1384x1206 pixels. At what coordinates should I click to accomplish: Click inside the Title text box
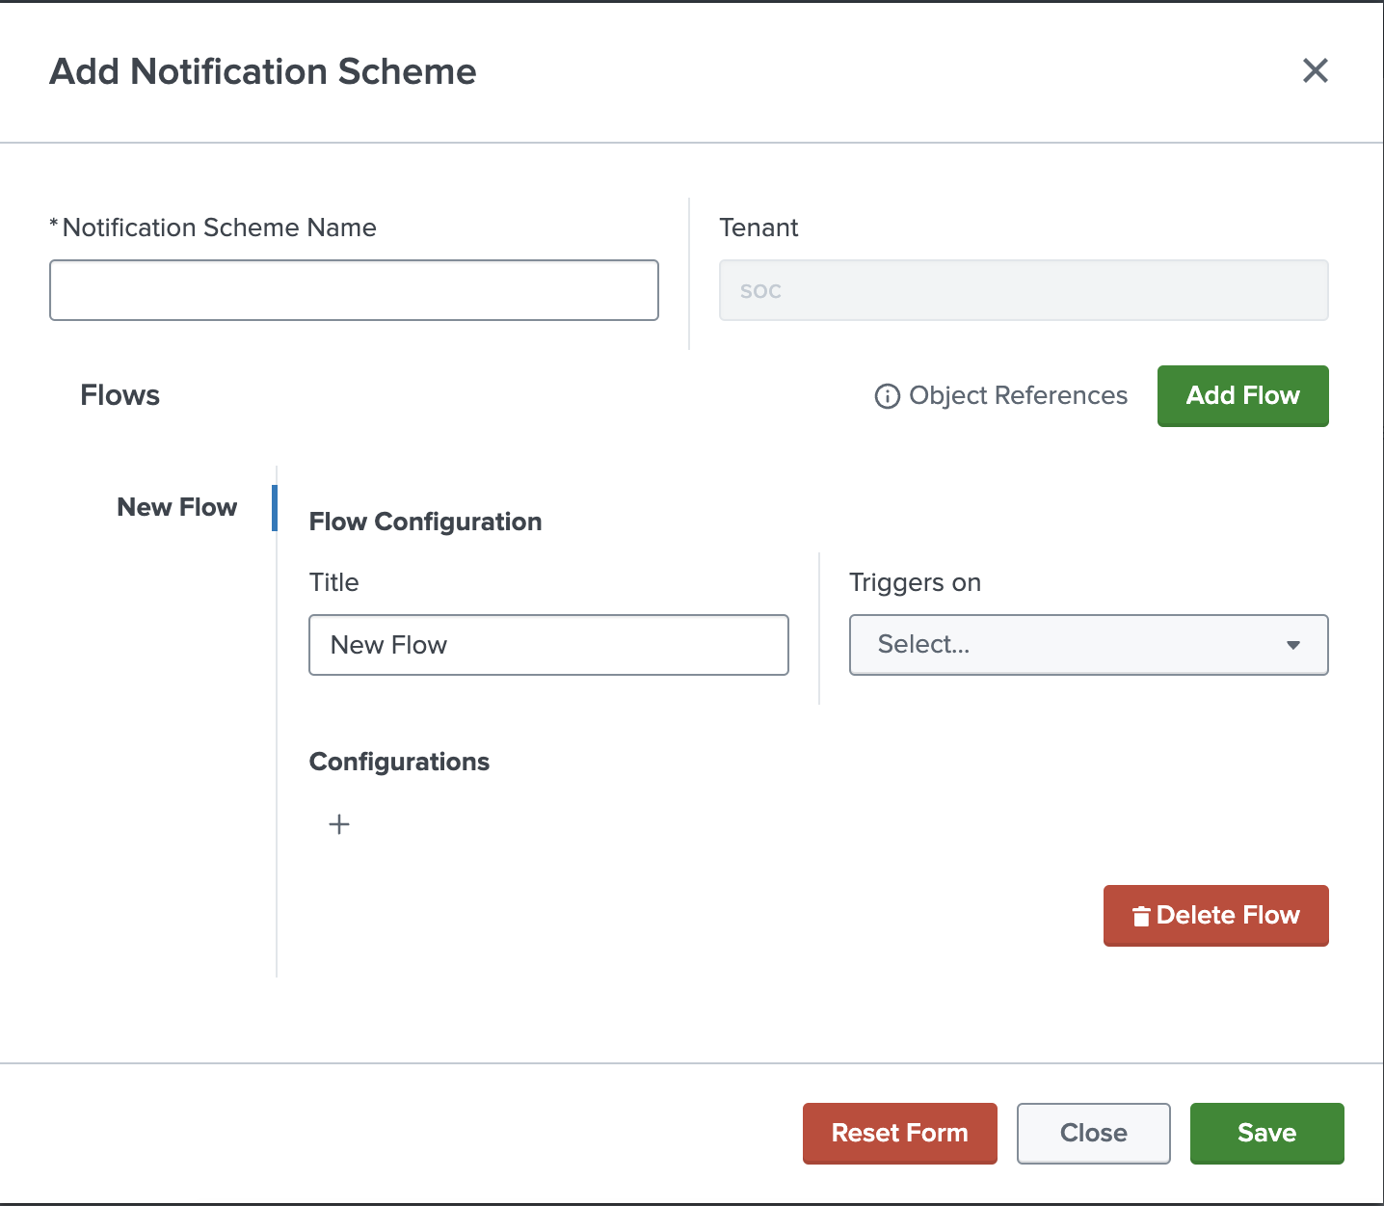pyautogui.click(x=548, y=645)
